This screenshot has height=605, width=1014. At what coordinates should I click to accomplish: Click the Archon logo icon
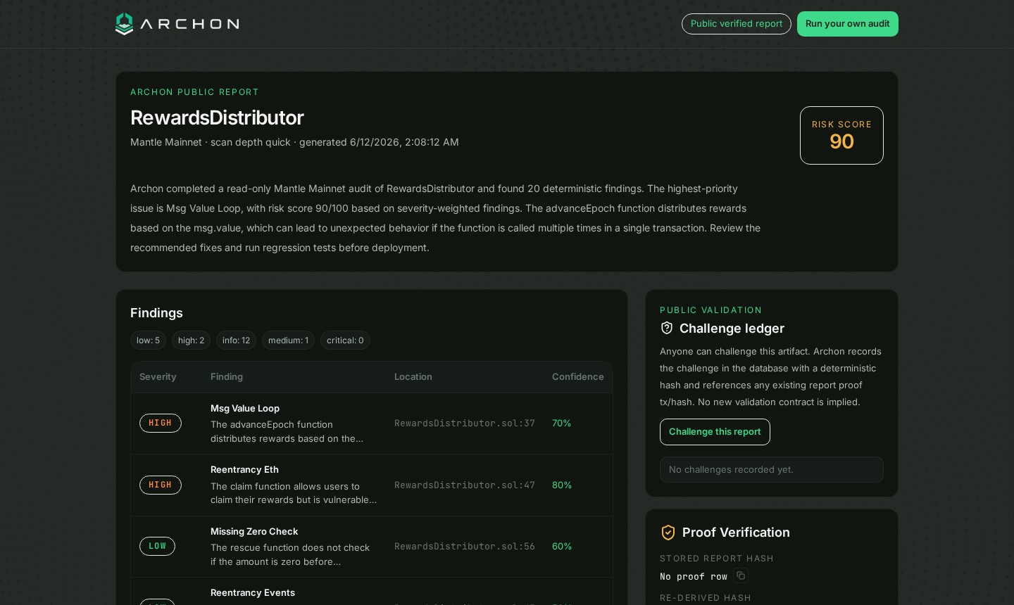[124, 24]
